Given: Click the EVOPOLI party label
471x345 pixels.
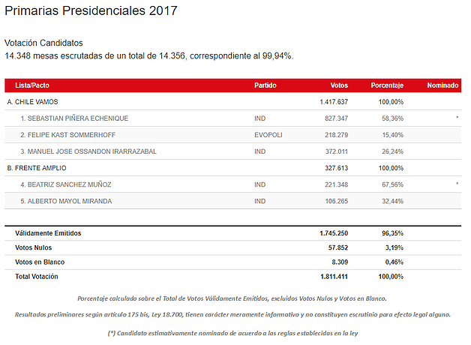Looking at the screenshot, I should coord(268,135).
